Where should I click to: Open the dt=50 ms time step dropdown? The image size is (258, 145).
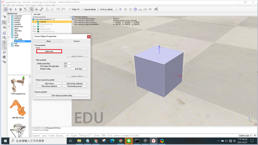[x=109, y=9]
